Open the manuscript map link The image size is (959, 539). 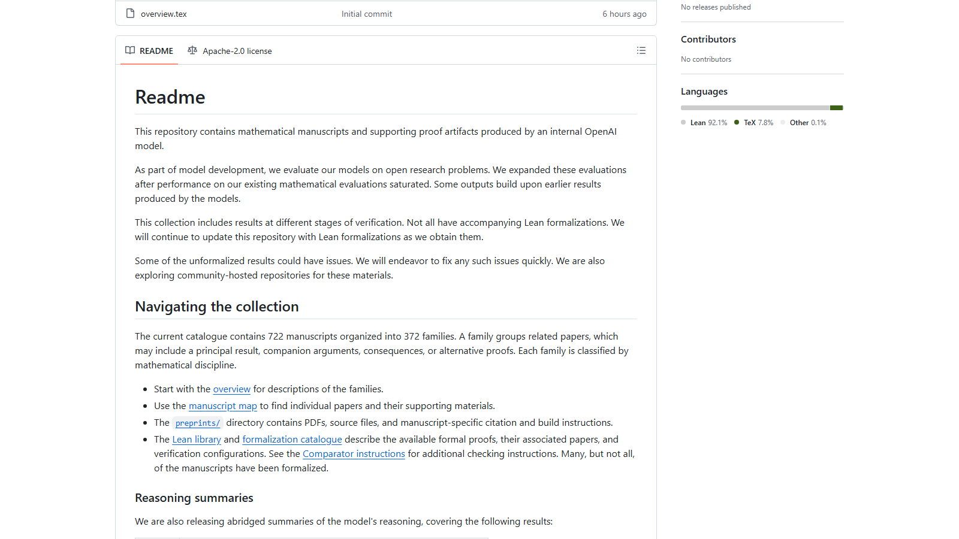pyautogui.click(x=223, y=406)
